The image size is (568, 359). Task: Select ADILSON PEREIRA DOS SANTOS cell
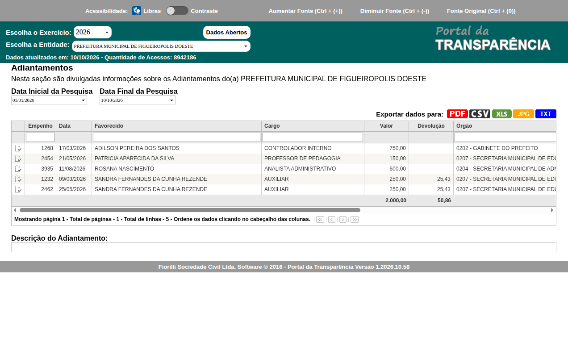(x=176, y=148)
